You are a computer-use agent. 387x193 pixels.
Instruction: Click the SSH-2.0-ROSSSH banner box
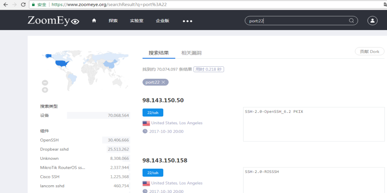(314, 180)
